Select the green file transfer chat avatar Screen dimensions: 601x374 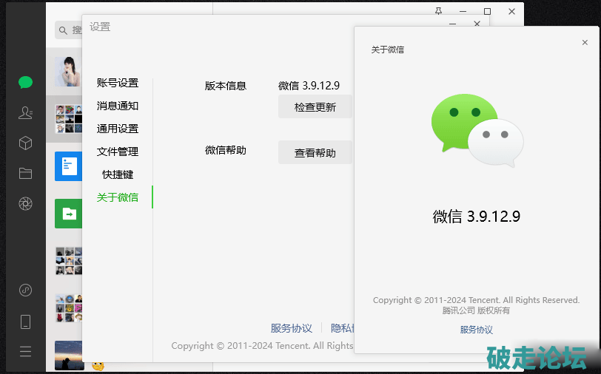pos(68,214)
